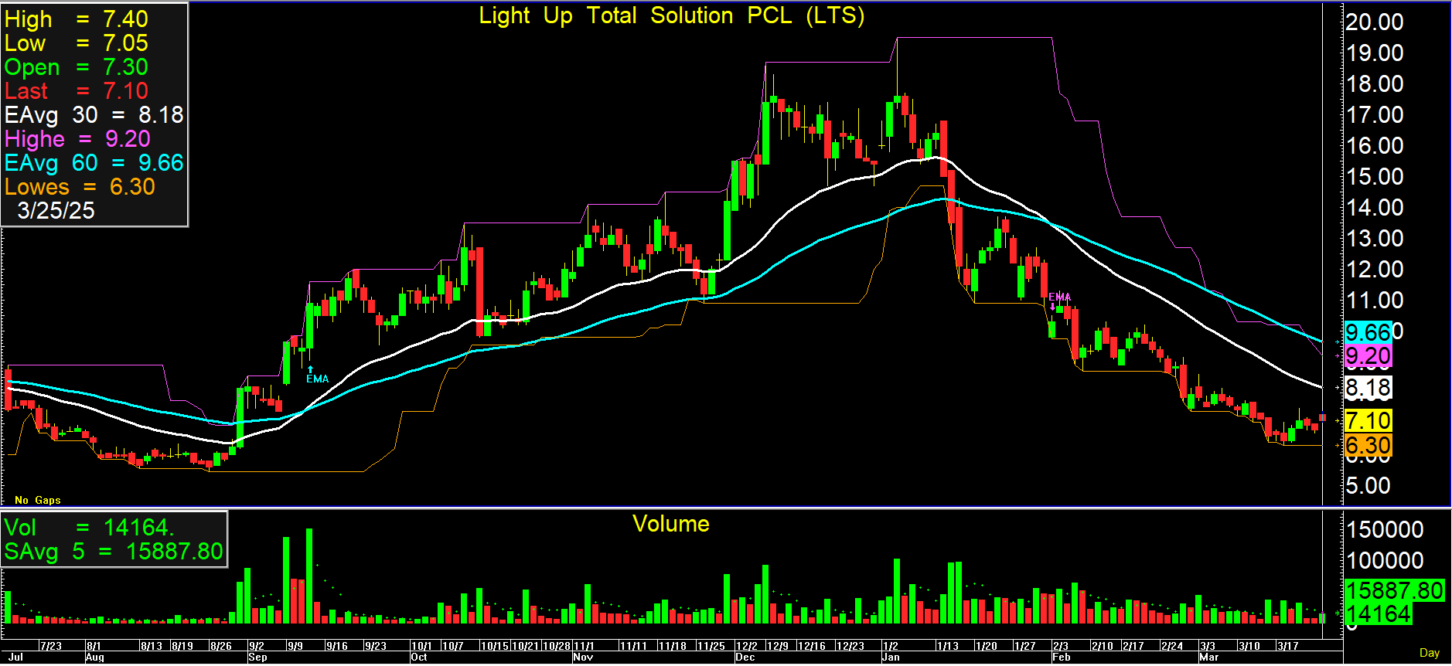
Task: Click the 11/11 date tick
Action: coord(633,646)
